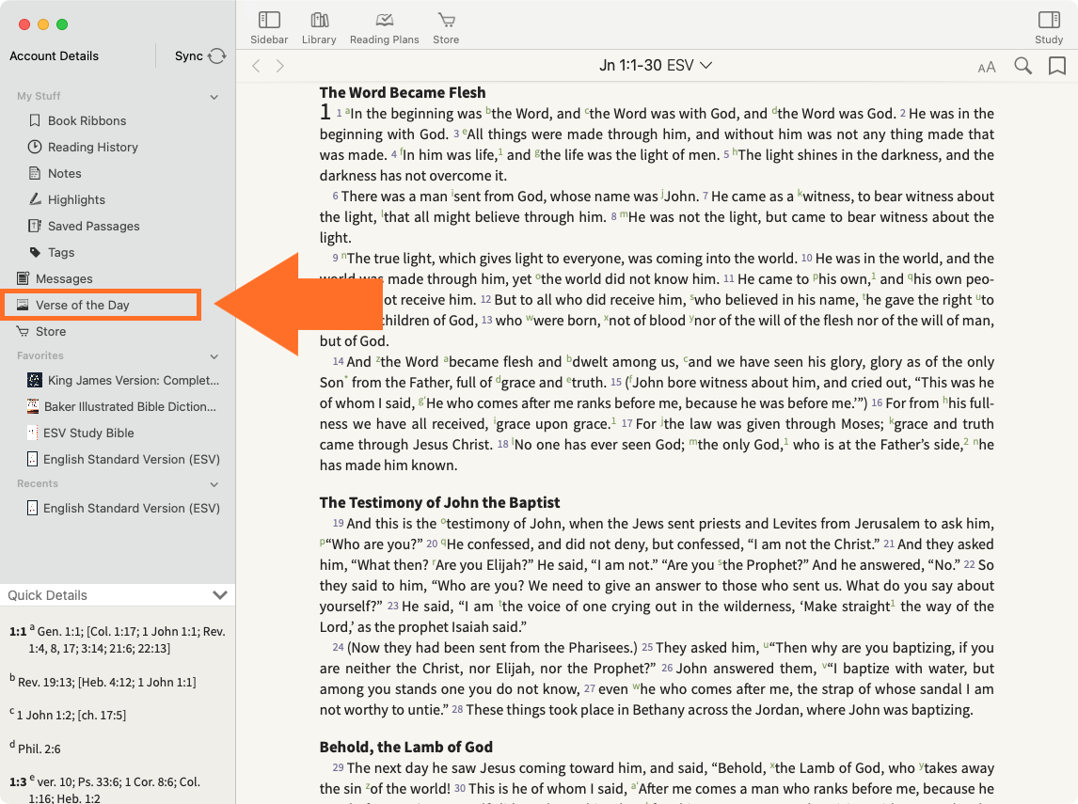Collapse the My Stuff section
Screen dimensions: 1078x804
[214, 97]
